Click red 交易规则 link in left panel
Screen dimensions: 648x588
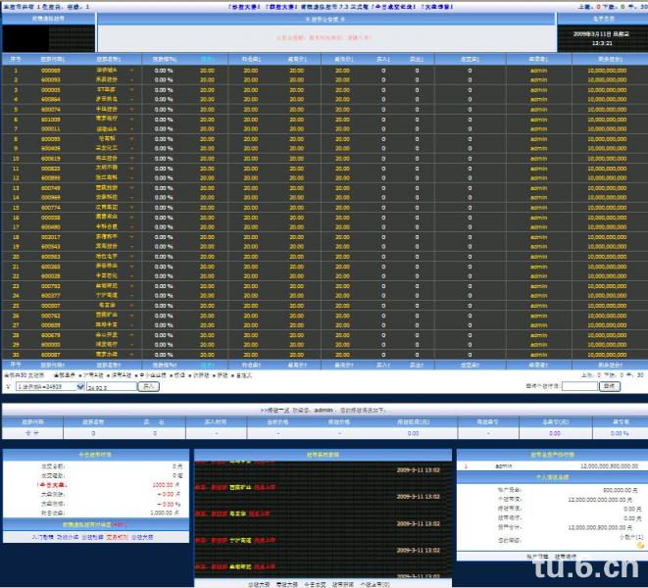coord(118,537)
